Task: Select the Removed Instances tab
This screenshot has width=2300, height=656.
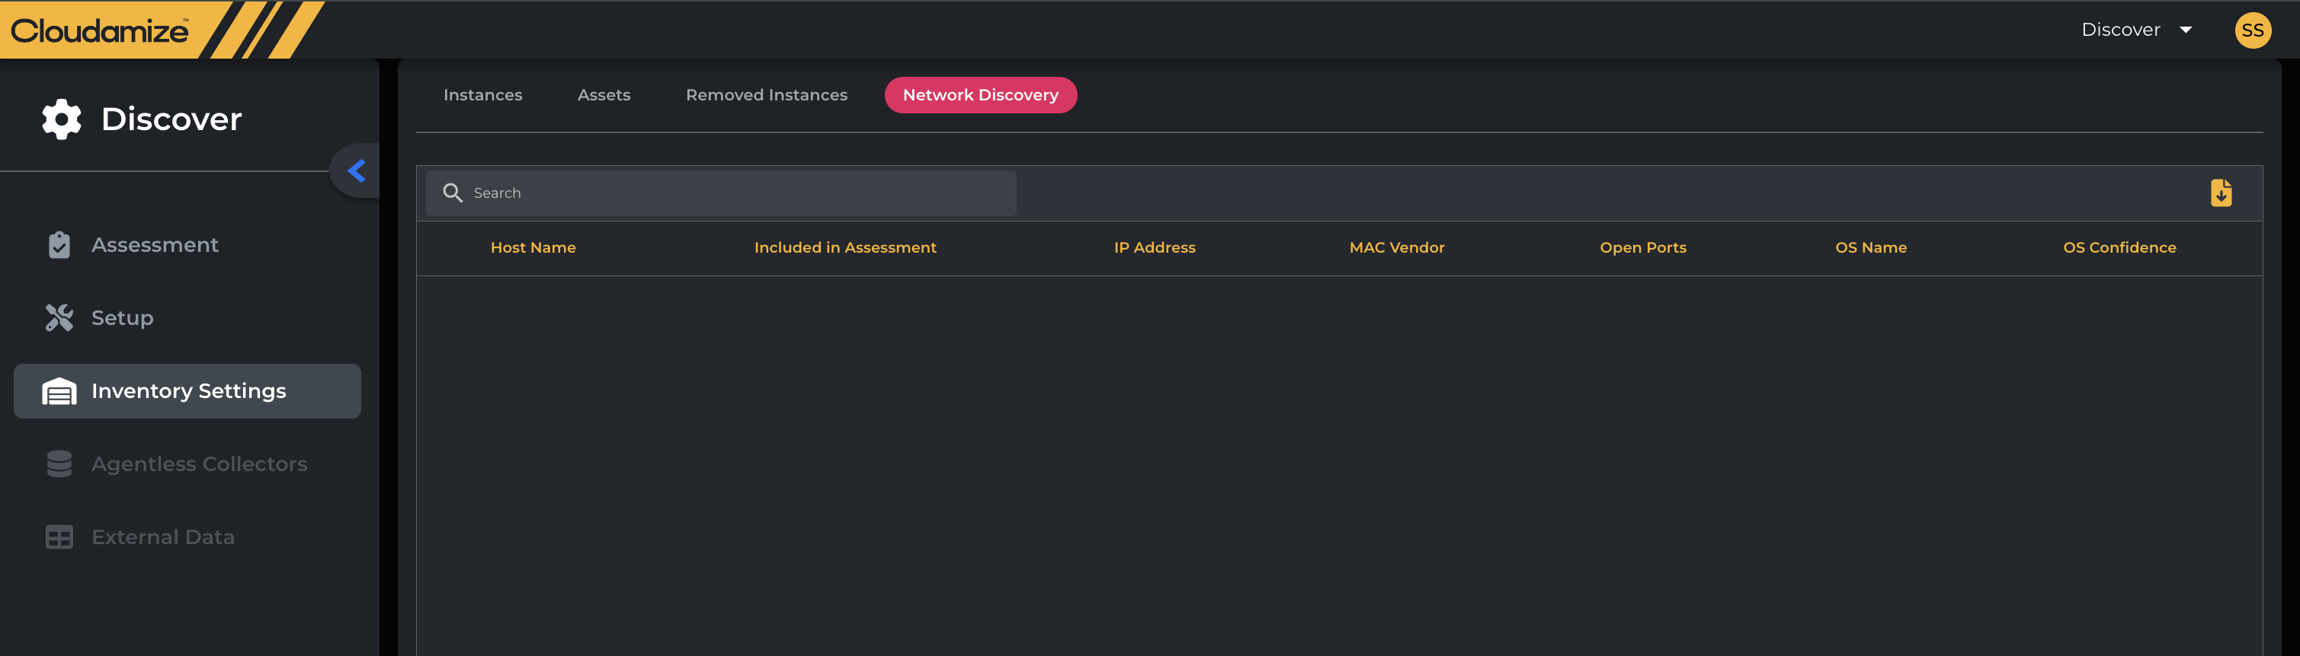Action: point(766,95)
